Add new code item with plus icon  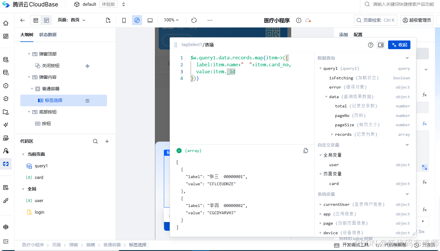coord(107,141)
